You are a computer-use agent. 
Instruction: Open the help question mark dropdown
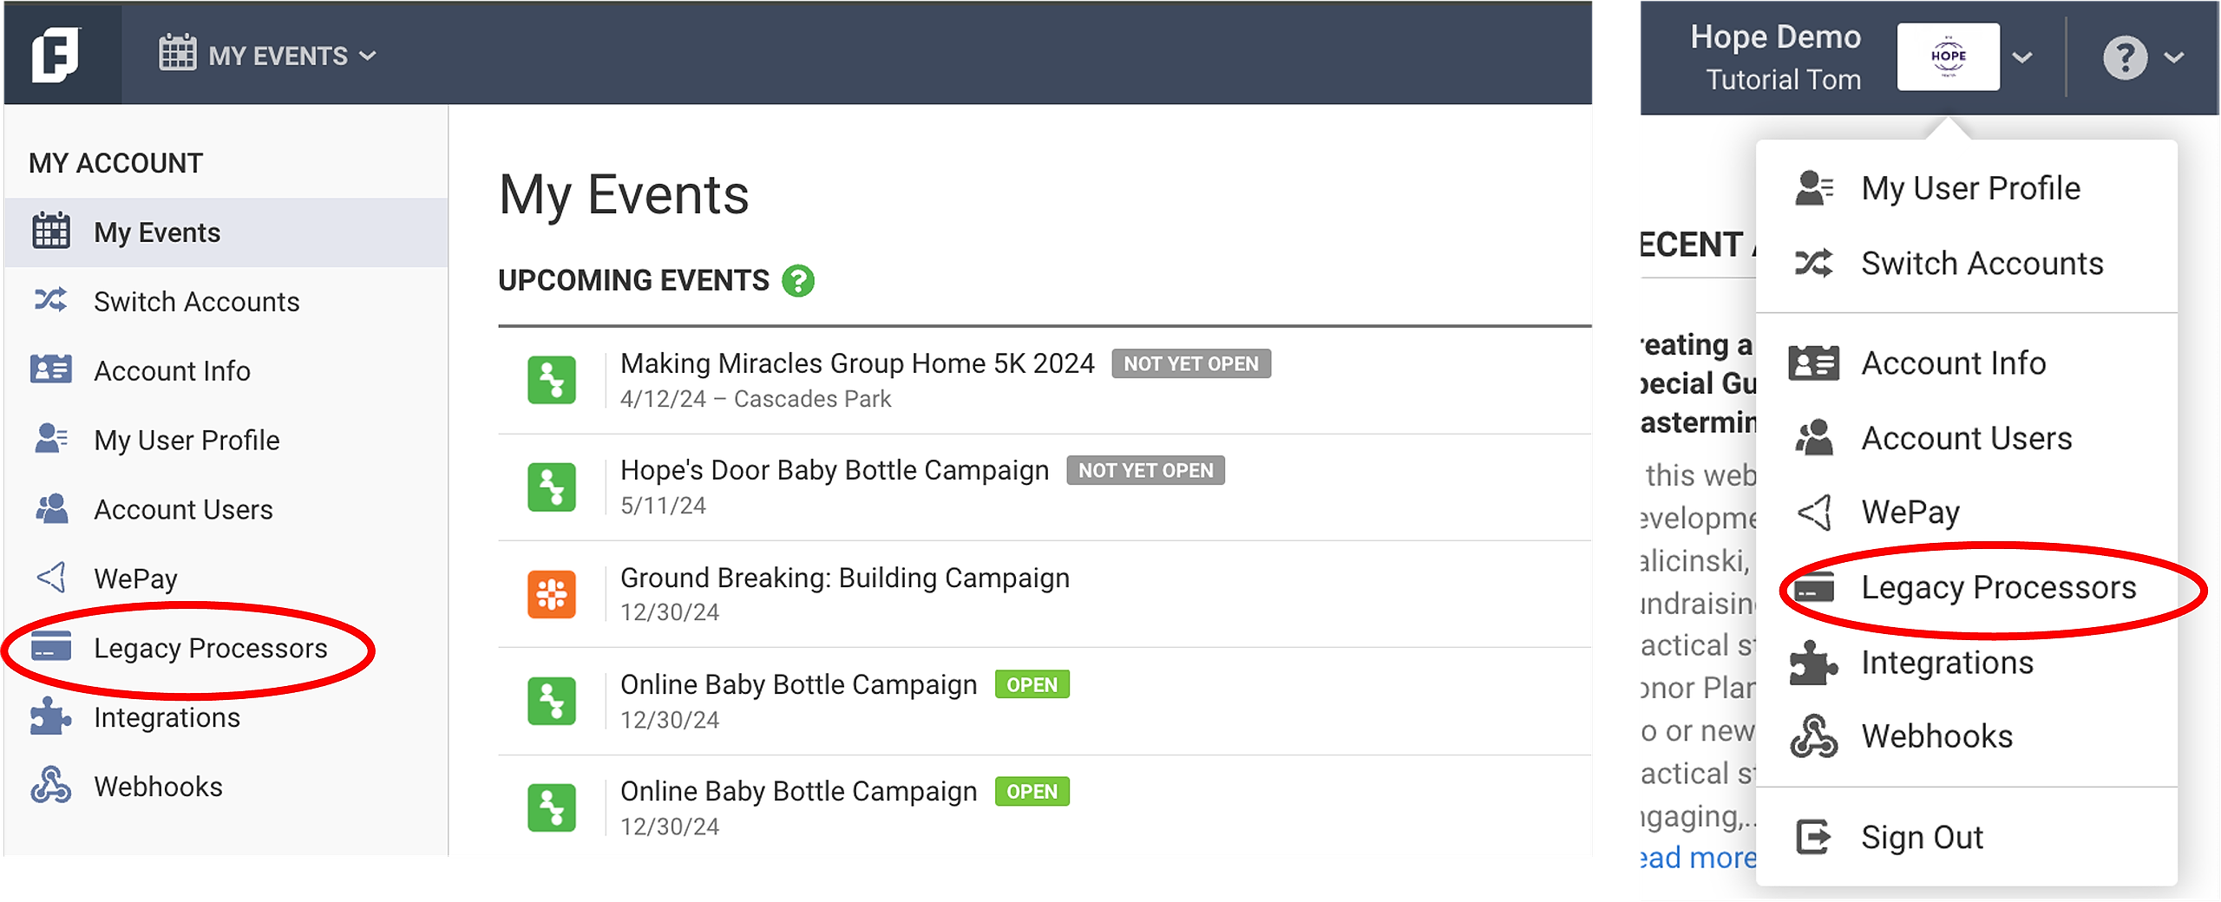click(x=2142, y=58)
